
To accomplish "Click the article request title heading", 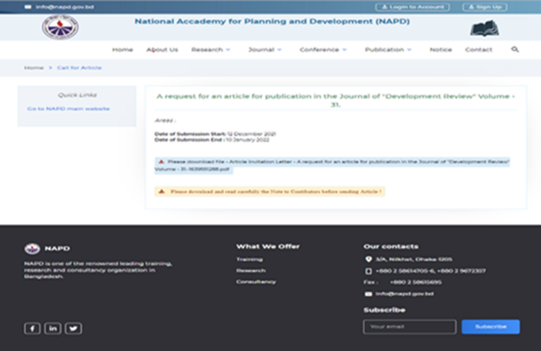I will coord(335,100).
